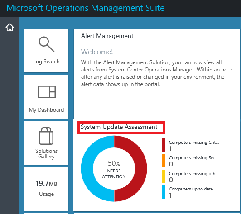Click the Solutions Gallery label
This screenshot has width=241, height=214.
[x=46, y=154]
